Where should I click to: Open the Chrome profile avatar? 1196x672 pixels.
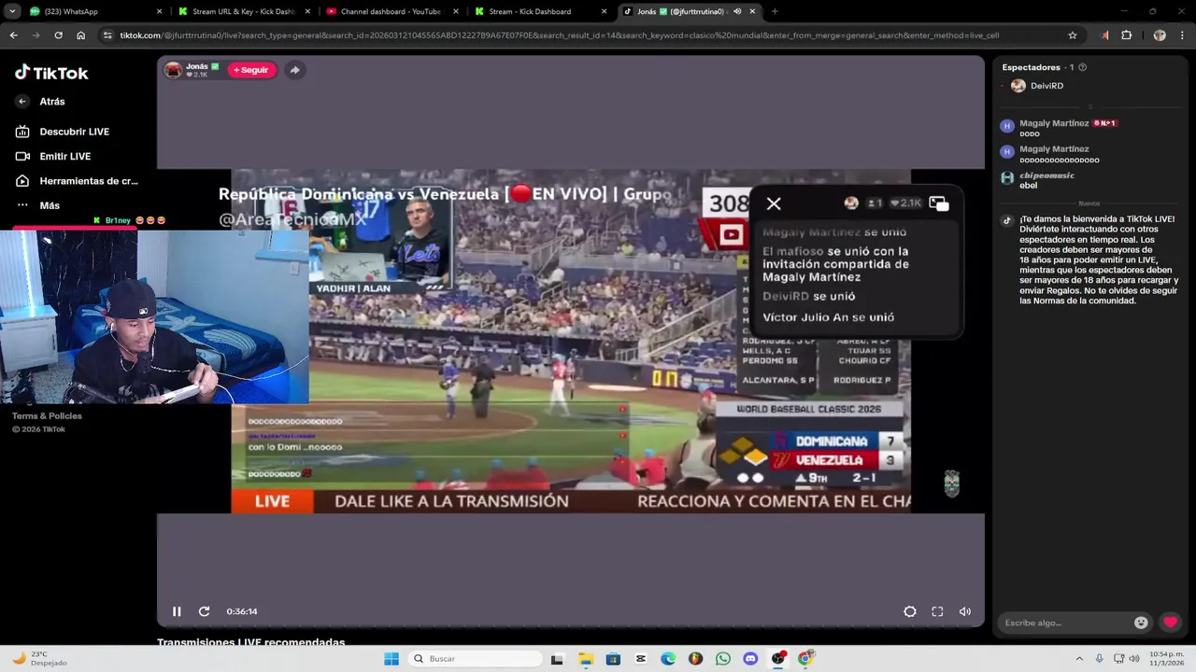click(1160, 35)
